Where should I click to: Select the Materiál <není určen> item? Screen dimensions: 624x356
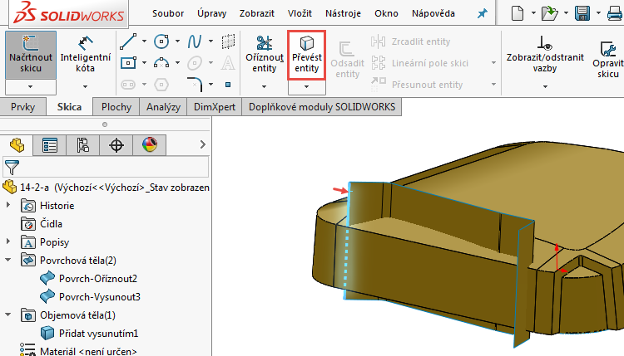tap(88, 352)
